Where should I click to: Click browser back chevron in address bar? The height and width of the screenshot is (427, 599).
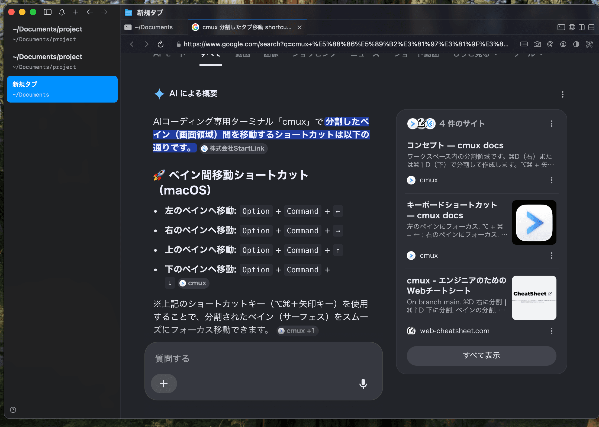click(132, 44)
